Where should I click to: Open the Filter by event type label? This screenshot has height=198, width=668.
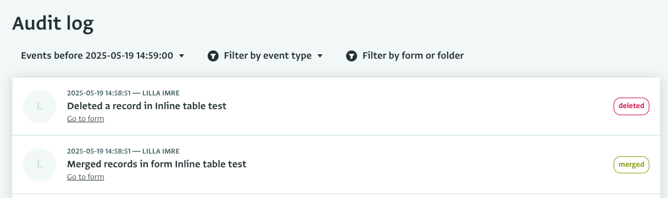pos(268,55)
